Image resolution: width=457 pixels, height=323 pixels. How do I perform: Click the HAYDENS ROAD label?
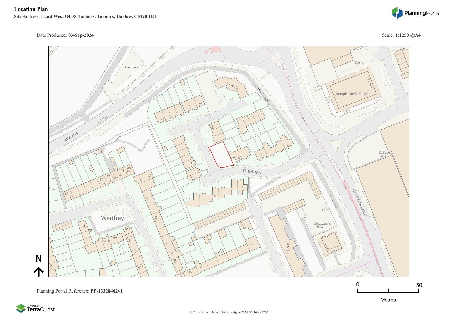click(x=359, y=202)
